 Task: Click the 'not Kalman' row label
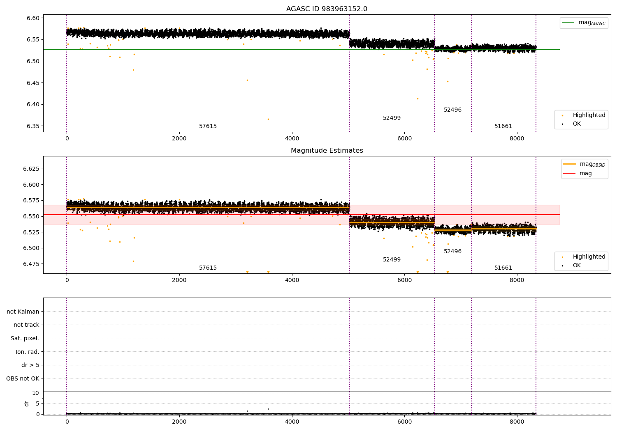tap(23, 312)
